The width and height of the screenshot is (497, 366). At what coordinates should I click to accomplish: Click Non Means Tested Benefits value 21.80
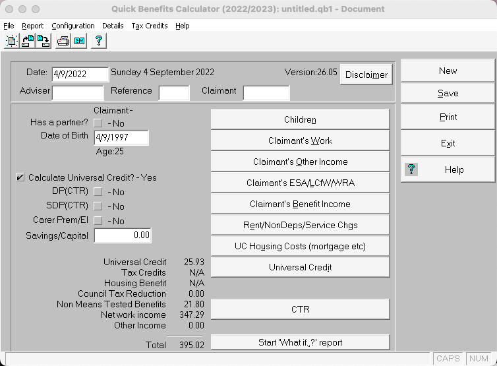(194, 304)
